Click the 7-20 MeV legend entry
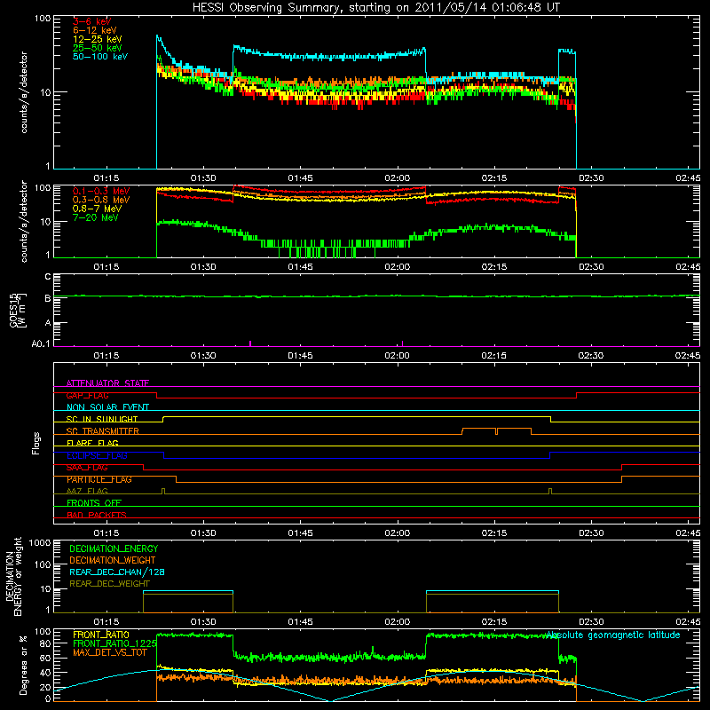Image resolution: width=710 pixels, height=710 pixels. (96, 217)
